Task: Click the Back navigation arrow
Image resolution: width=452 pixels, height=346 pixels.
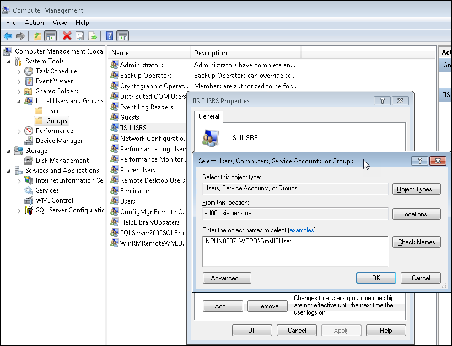Action: pyautogui.click(x=7, y=36)
